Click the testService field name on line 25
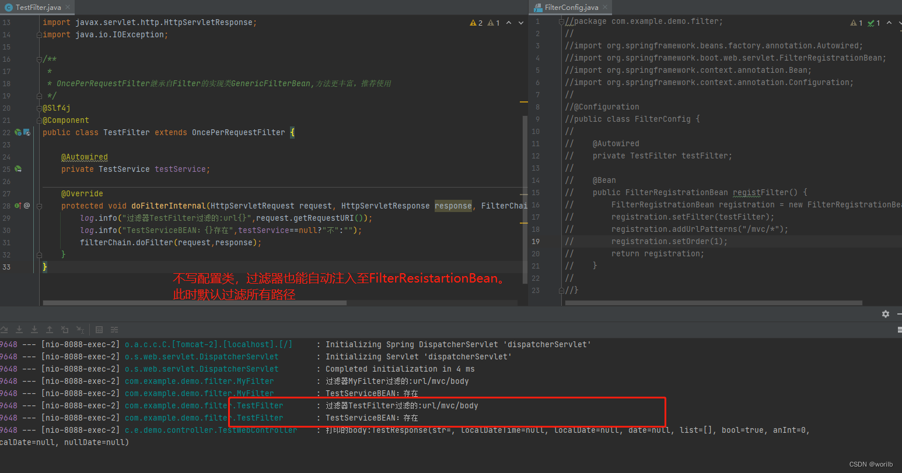The height and width of the screenshot is (473, 902). (180, 170)
